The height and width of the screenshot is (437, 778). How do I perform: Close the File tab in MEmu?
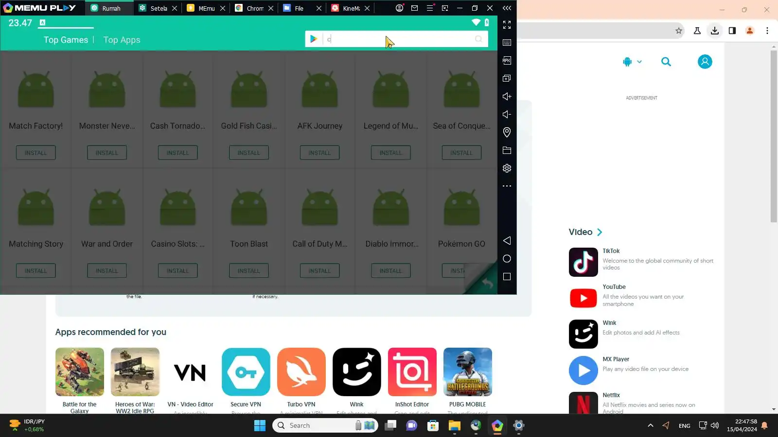pos(319,8)
